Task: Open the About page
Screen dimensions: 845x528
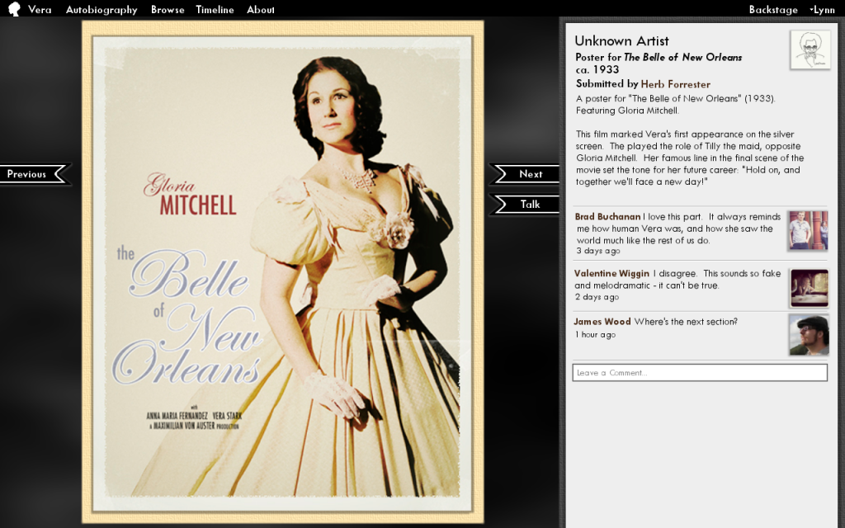Action: click(260, 10)
